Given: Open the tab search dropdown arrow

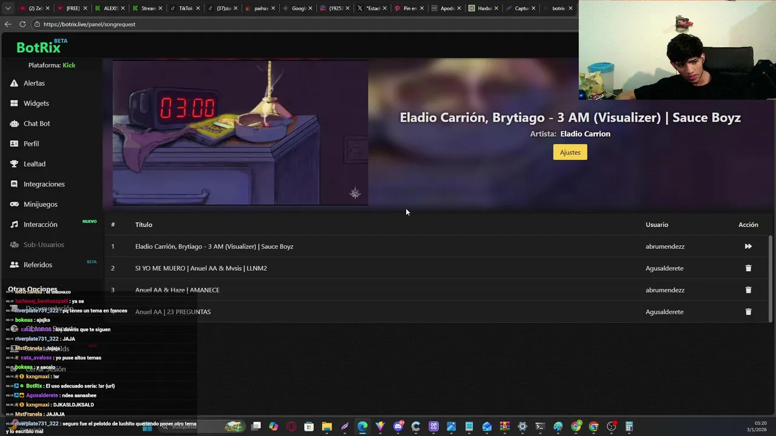Looking at the screenshot, I should pos(8,8).
